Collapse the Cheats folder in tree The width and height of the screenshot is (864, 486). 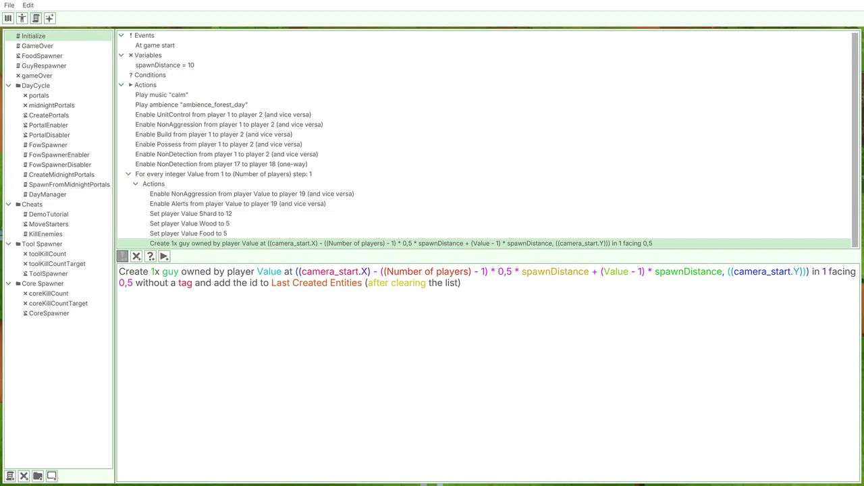tap(8, 205)
